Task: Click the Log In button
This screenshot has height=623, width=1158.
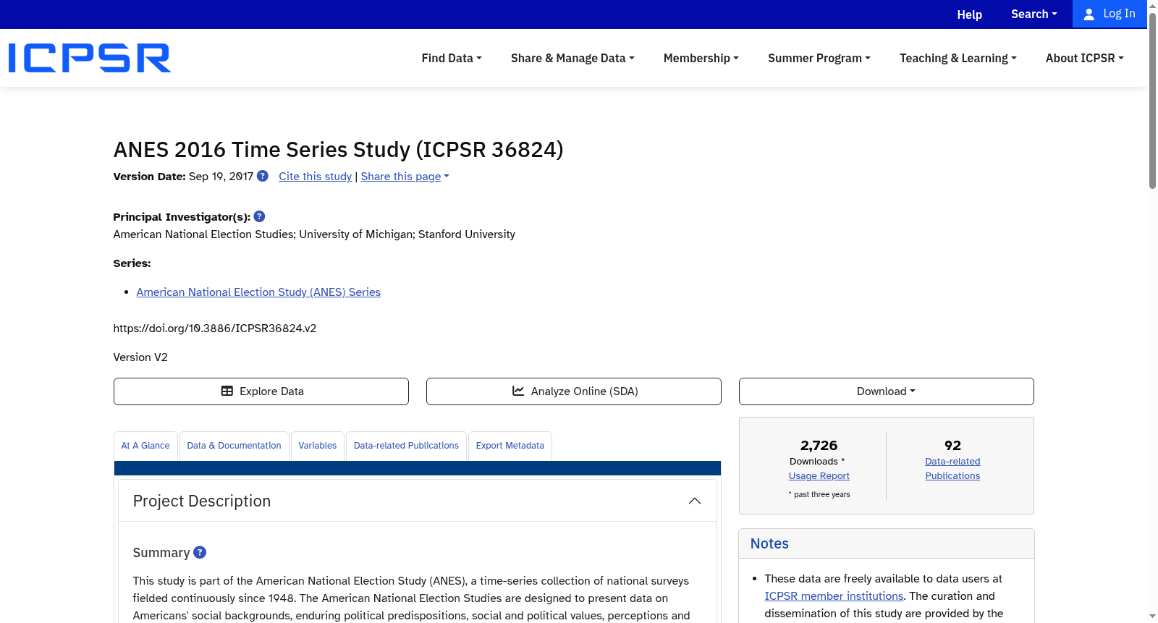Action: [1110, 14]
